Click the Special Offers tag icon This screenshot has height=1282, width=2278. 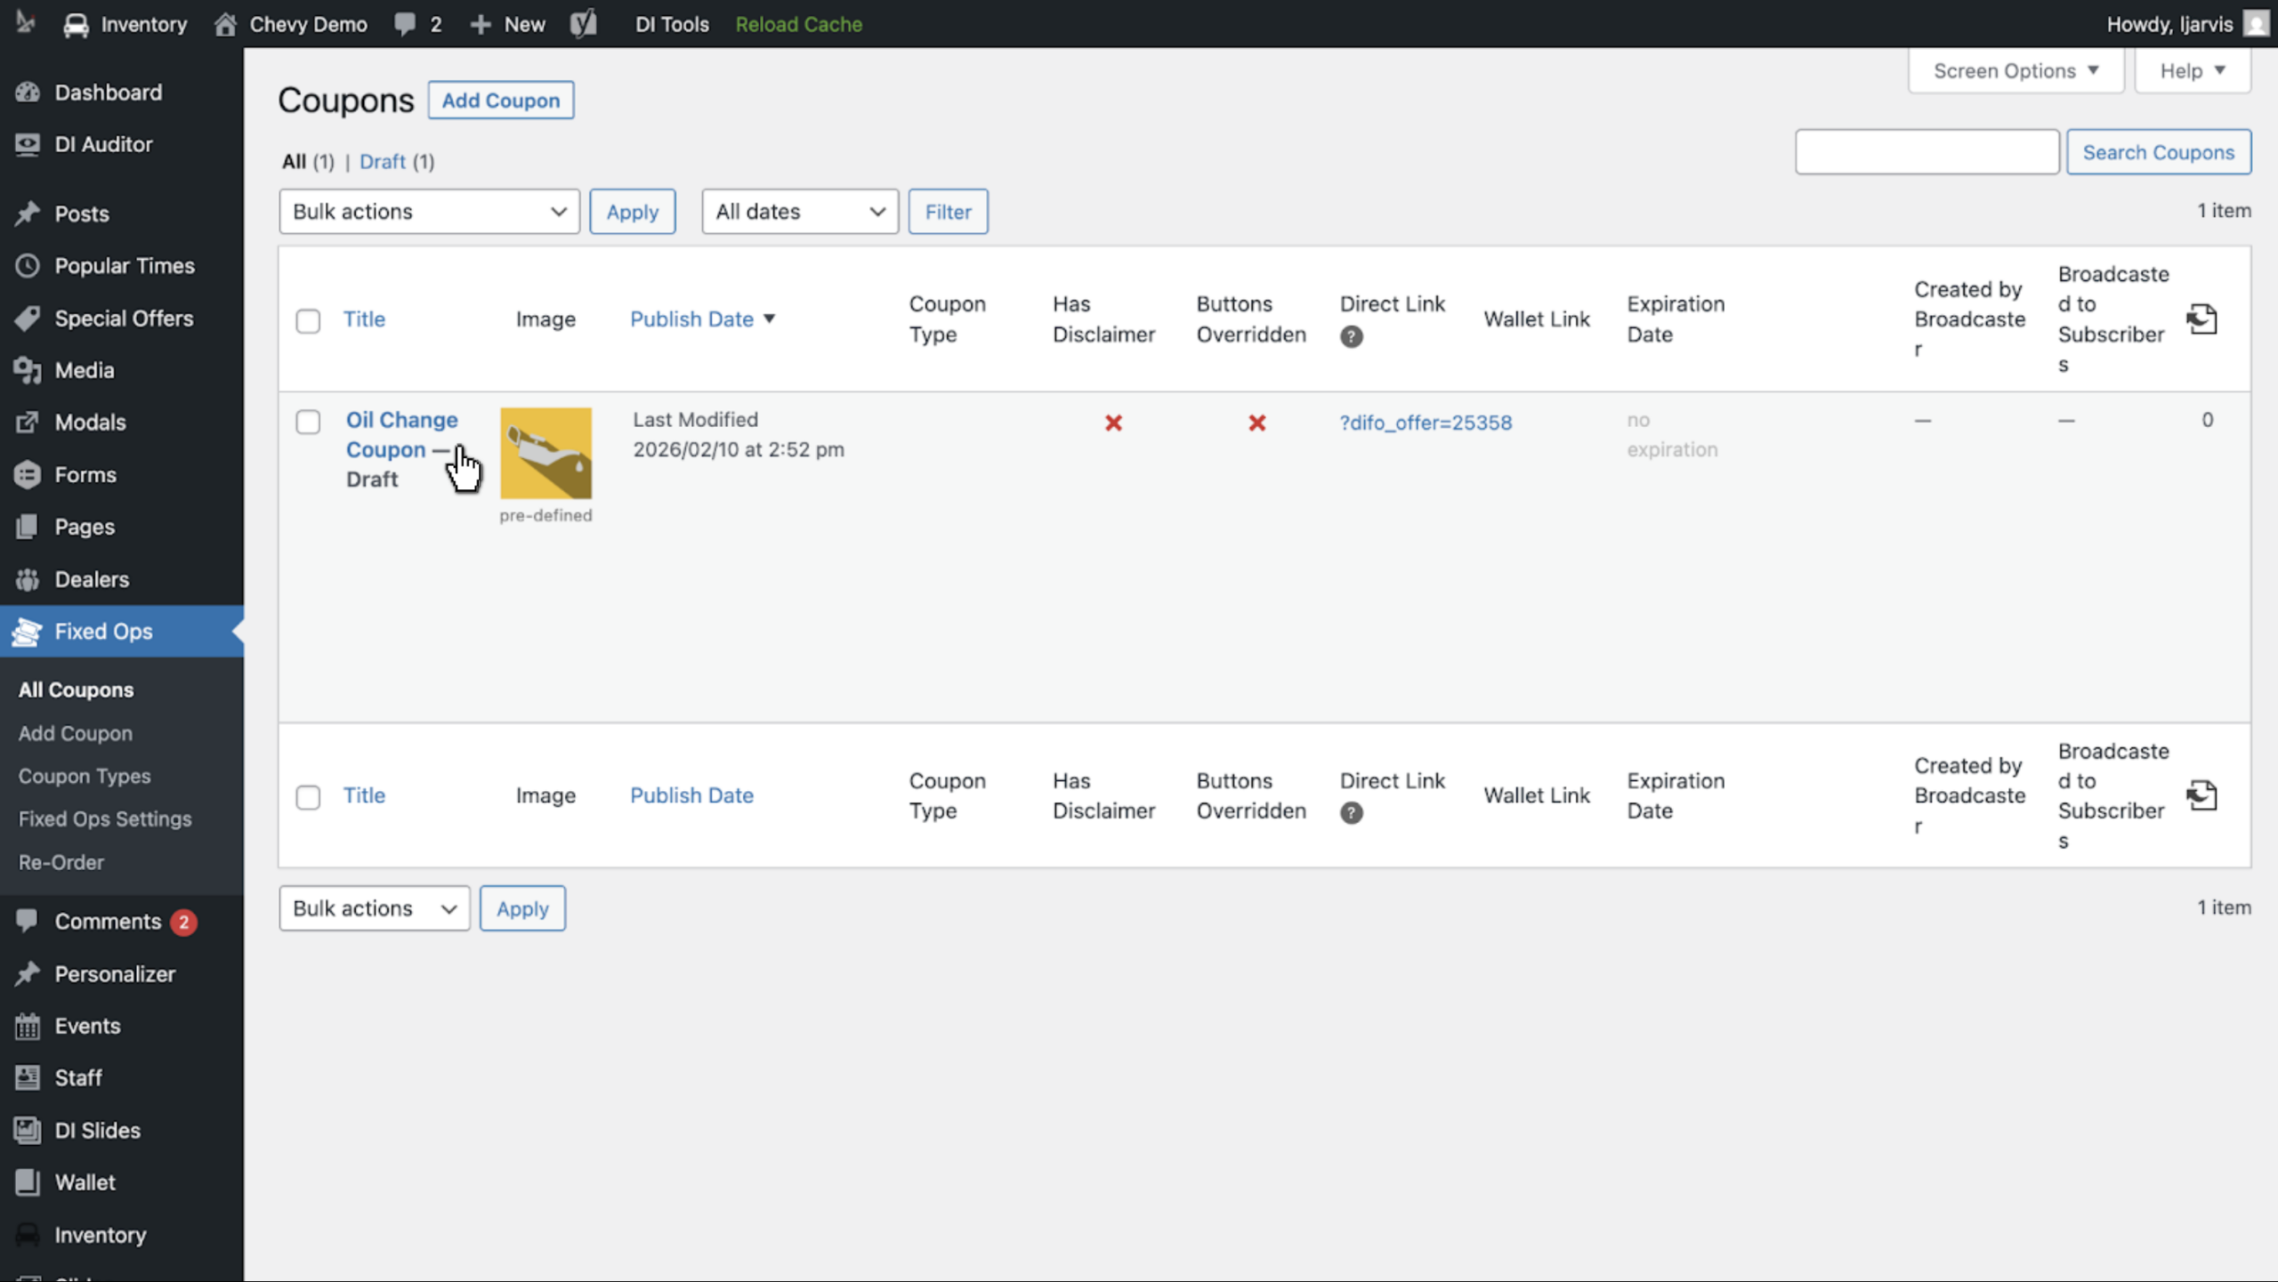pyautogui.click(x=28, y=318)
